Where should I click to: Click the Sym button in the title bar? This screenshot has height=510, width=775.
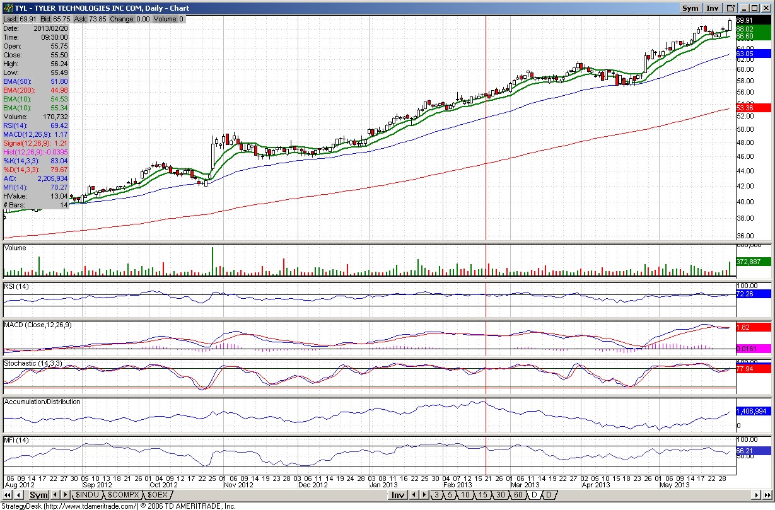(x=691, y=8)
